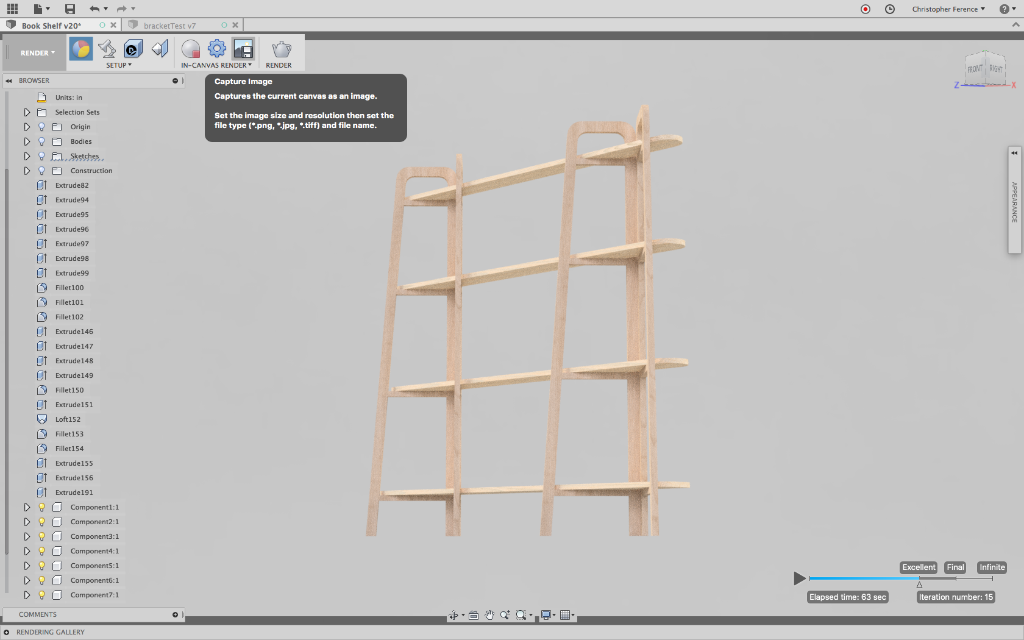
Task: Set render quality to Infinite
Action: click(992, 567)
